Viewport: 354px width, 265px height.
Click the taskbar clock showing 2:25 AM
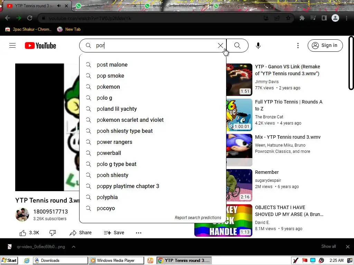point(336,261)
